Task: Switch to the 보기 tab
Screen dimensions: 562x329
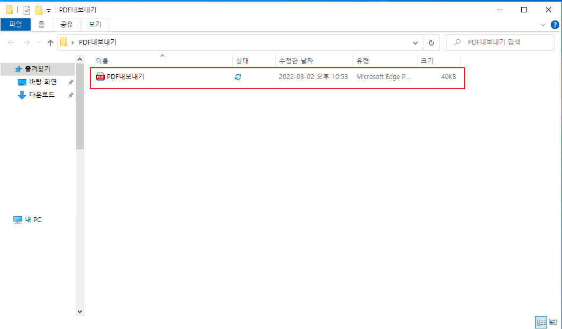Action: tap(95, 24)
